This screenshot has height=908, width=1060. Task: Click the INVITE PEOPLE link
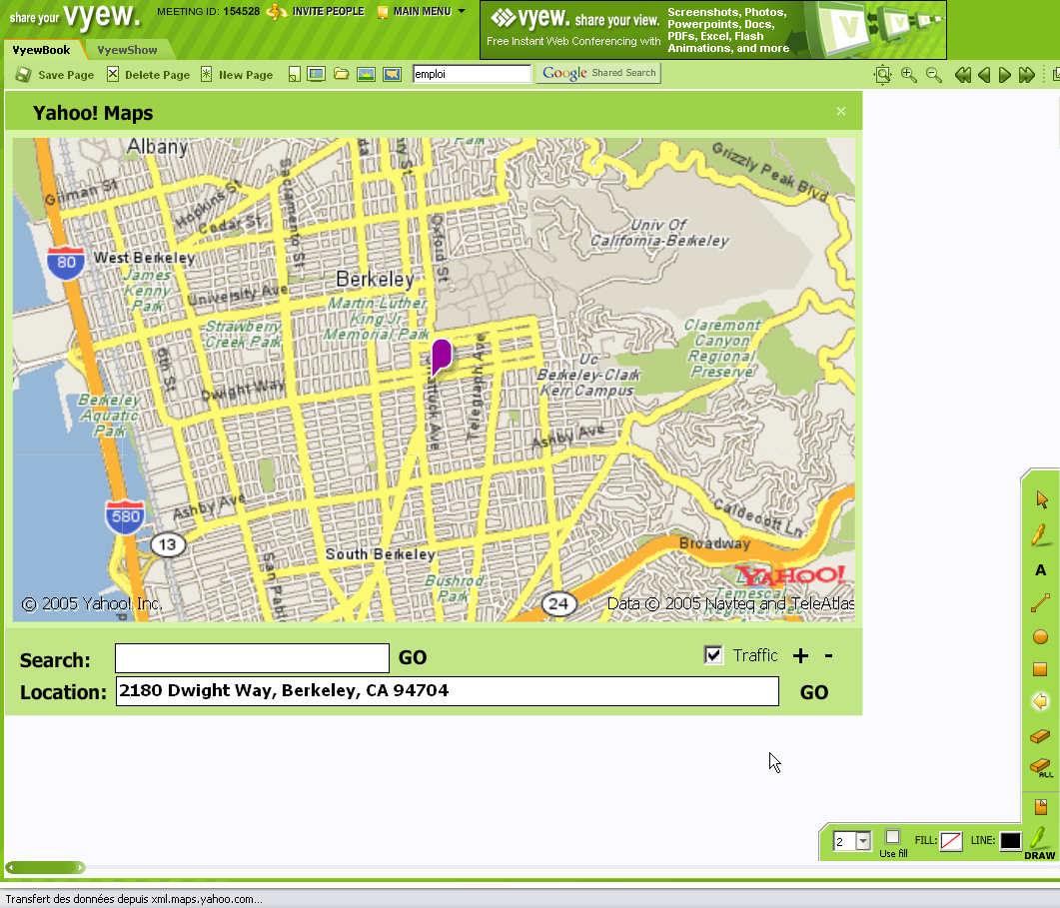pos(328,12)
